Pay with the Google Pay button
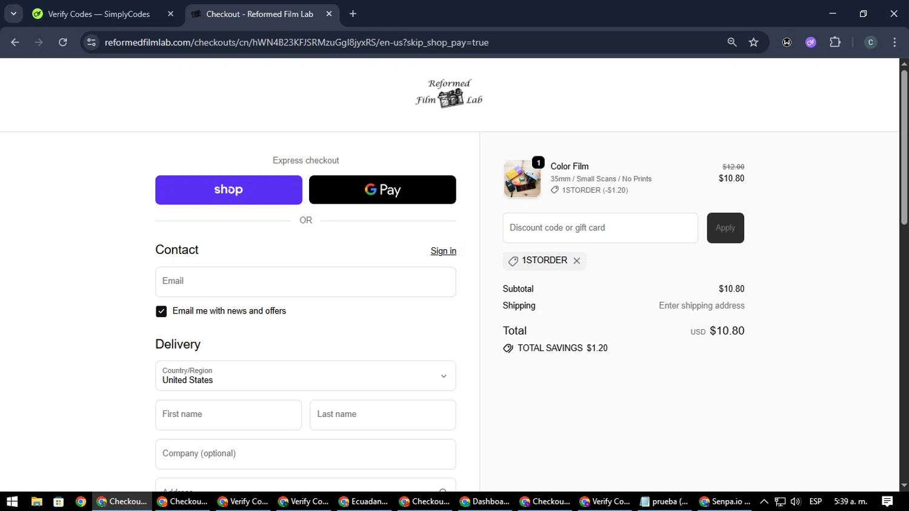This screenshot has width=909, height=511. 382,190
